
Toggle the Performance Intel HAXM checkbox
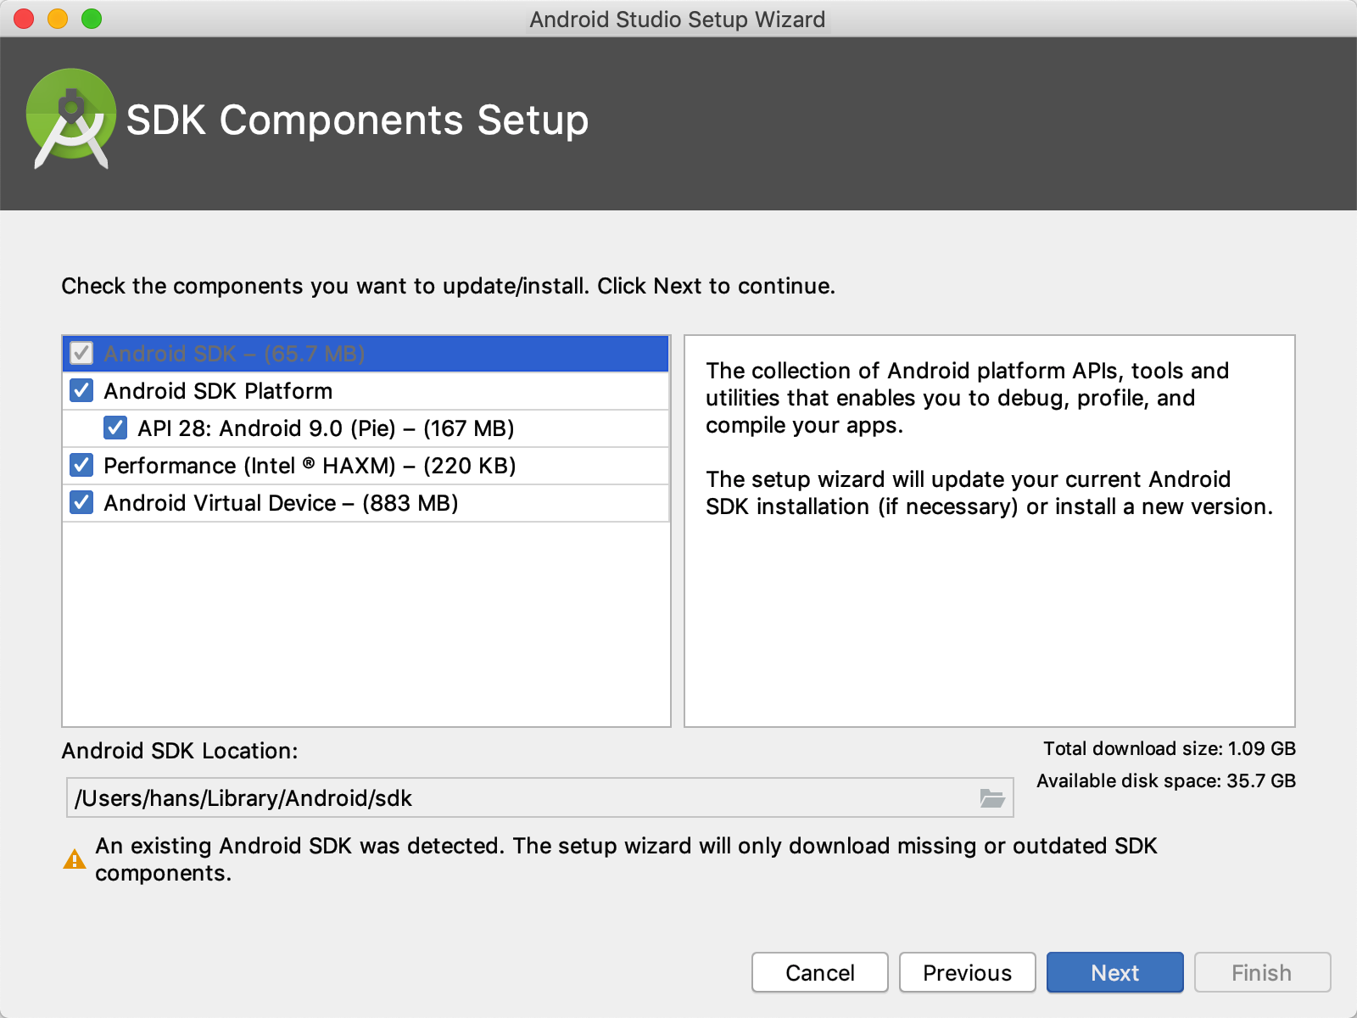point(81,466)
